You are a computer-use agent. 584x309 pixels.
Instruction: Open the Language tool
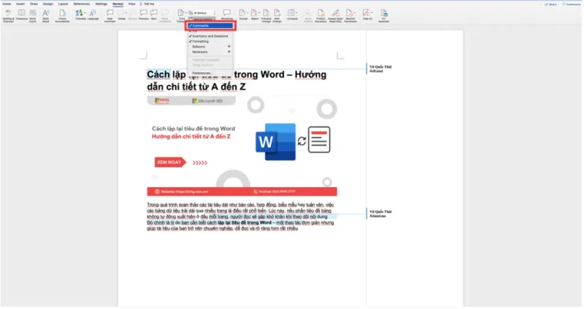pyautogui.click(x=93, y=15)
